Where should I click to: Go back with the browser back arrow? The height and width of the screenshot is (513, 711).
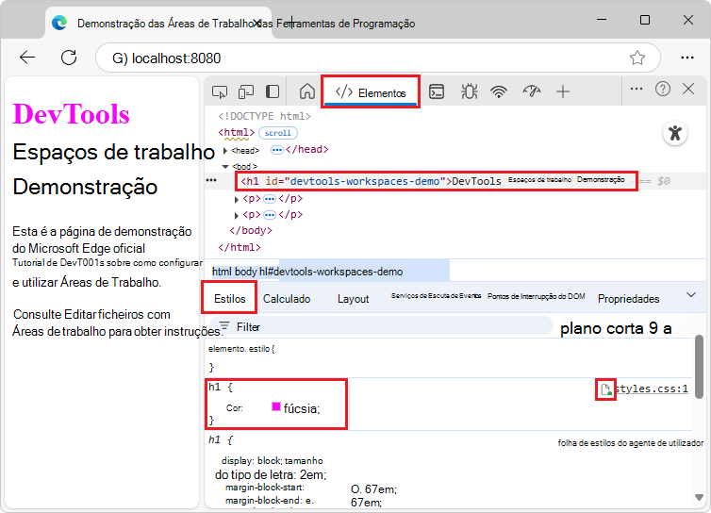click(x=27, y=58)
